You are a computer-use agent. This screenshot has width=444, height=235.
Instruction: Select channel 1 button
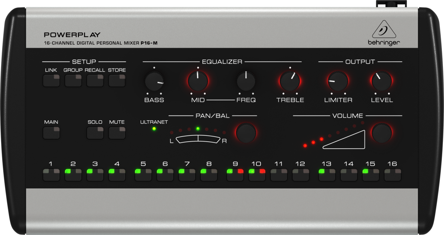pyautogui.click(x=51, y=174)
